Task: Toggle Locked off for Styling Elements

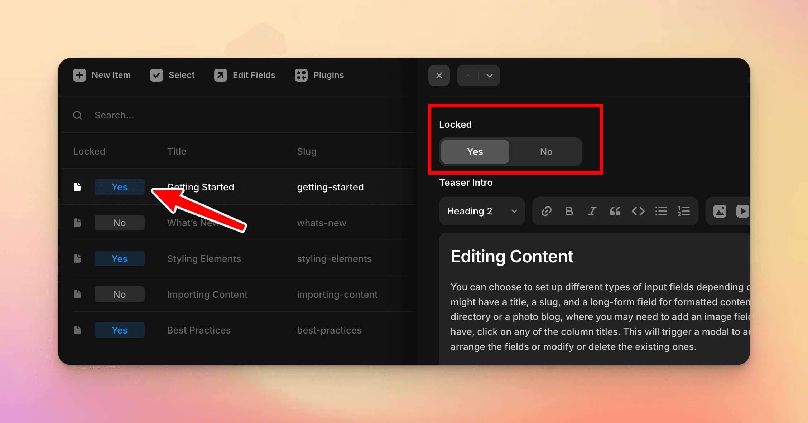Action: point(120,258)
